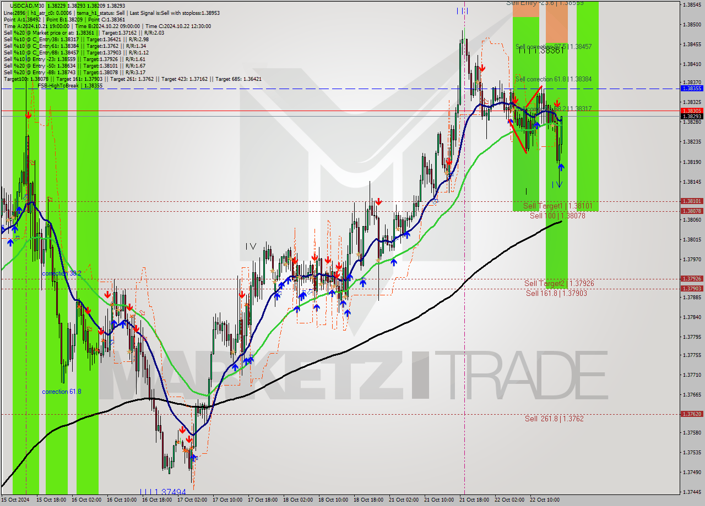Viewport: 705px width, 506px height.
Task: Click the red 1.38101 price tag on axis
Action: pos(692,201)
